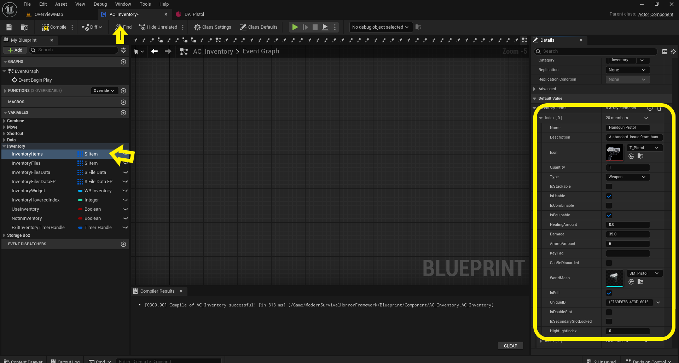Uncheck the IsUsable checkbox
The width and height of the screenshot is (679, 363).
[609, 196]
